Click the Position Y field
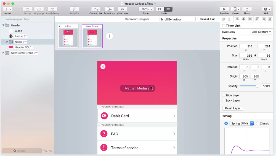Screen dimensions: 276x156 264,46
